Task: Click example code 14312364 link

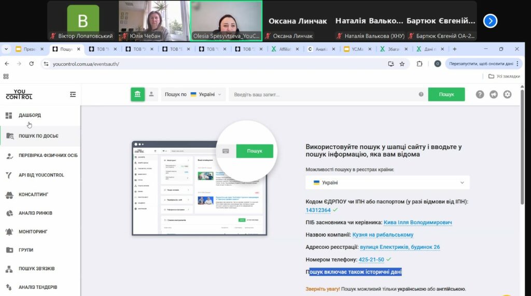Action: click(x=318, y=210)
